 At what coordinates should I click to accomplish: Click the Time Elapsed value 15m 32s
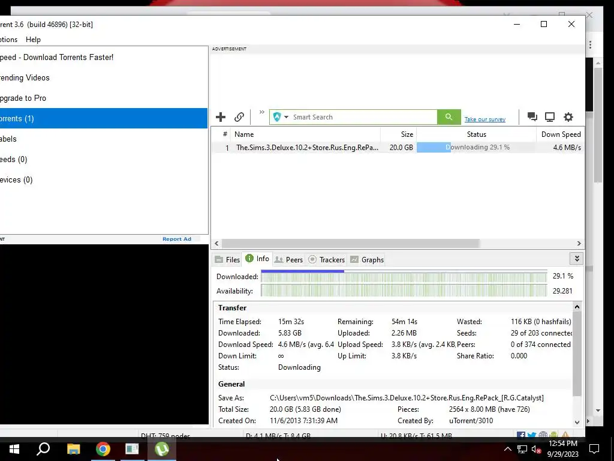click(291, 322)
